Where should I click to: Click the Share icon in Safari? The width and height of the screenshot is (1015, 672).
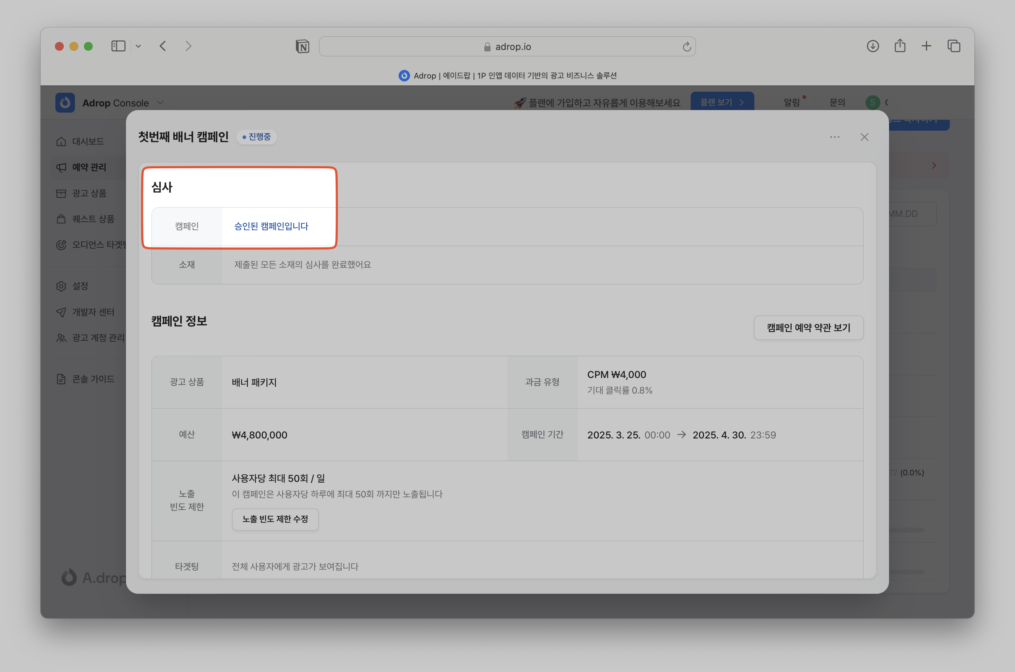[x=900, y=46]
